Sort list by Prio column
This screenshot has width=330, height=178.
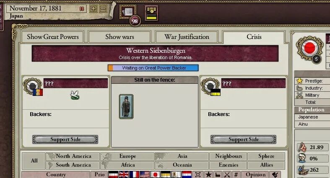click(x=99, y=174)
